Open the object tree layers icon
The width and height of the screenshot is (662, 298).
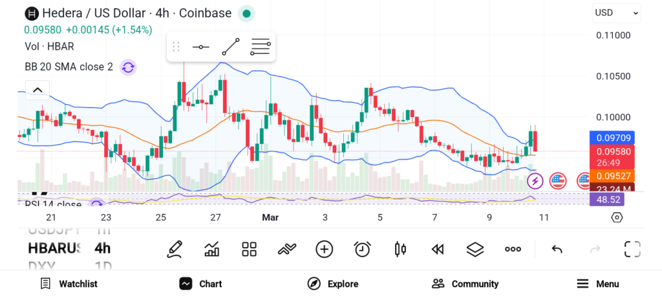click(475, 249)
